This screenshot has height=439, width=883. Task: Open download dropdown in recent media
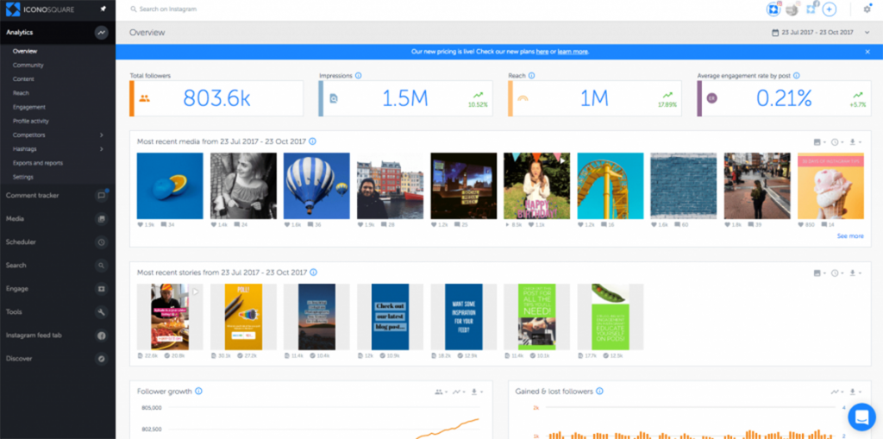pyautogui.click(x=855, y=142)
